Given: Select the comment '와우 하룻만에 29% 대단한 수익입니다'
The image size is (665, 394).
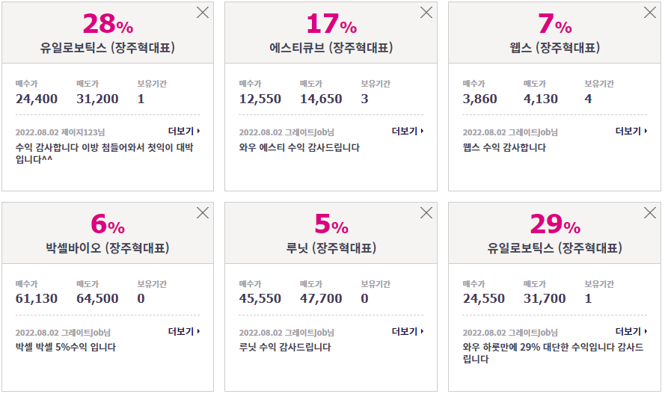Looking at the screenshot, I should point(553,353).
